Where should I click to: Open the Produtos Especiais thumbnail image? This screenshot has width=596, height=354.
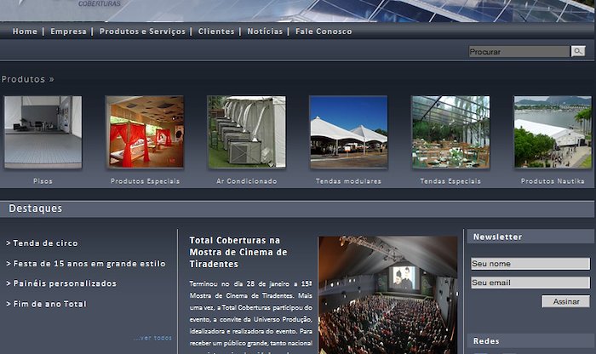click(145, 132)
